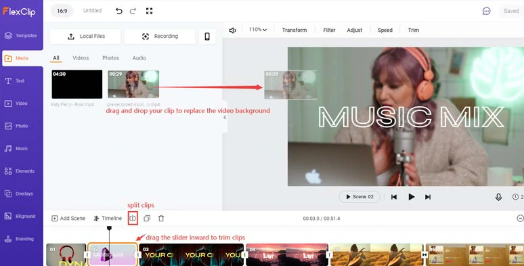524x266 pixels.
Task: Switch to the Videos media tab
Action: click(81, 58)
